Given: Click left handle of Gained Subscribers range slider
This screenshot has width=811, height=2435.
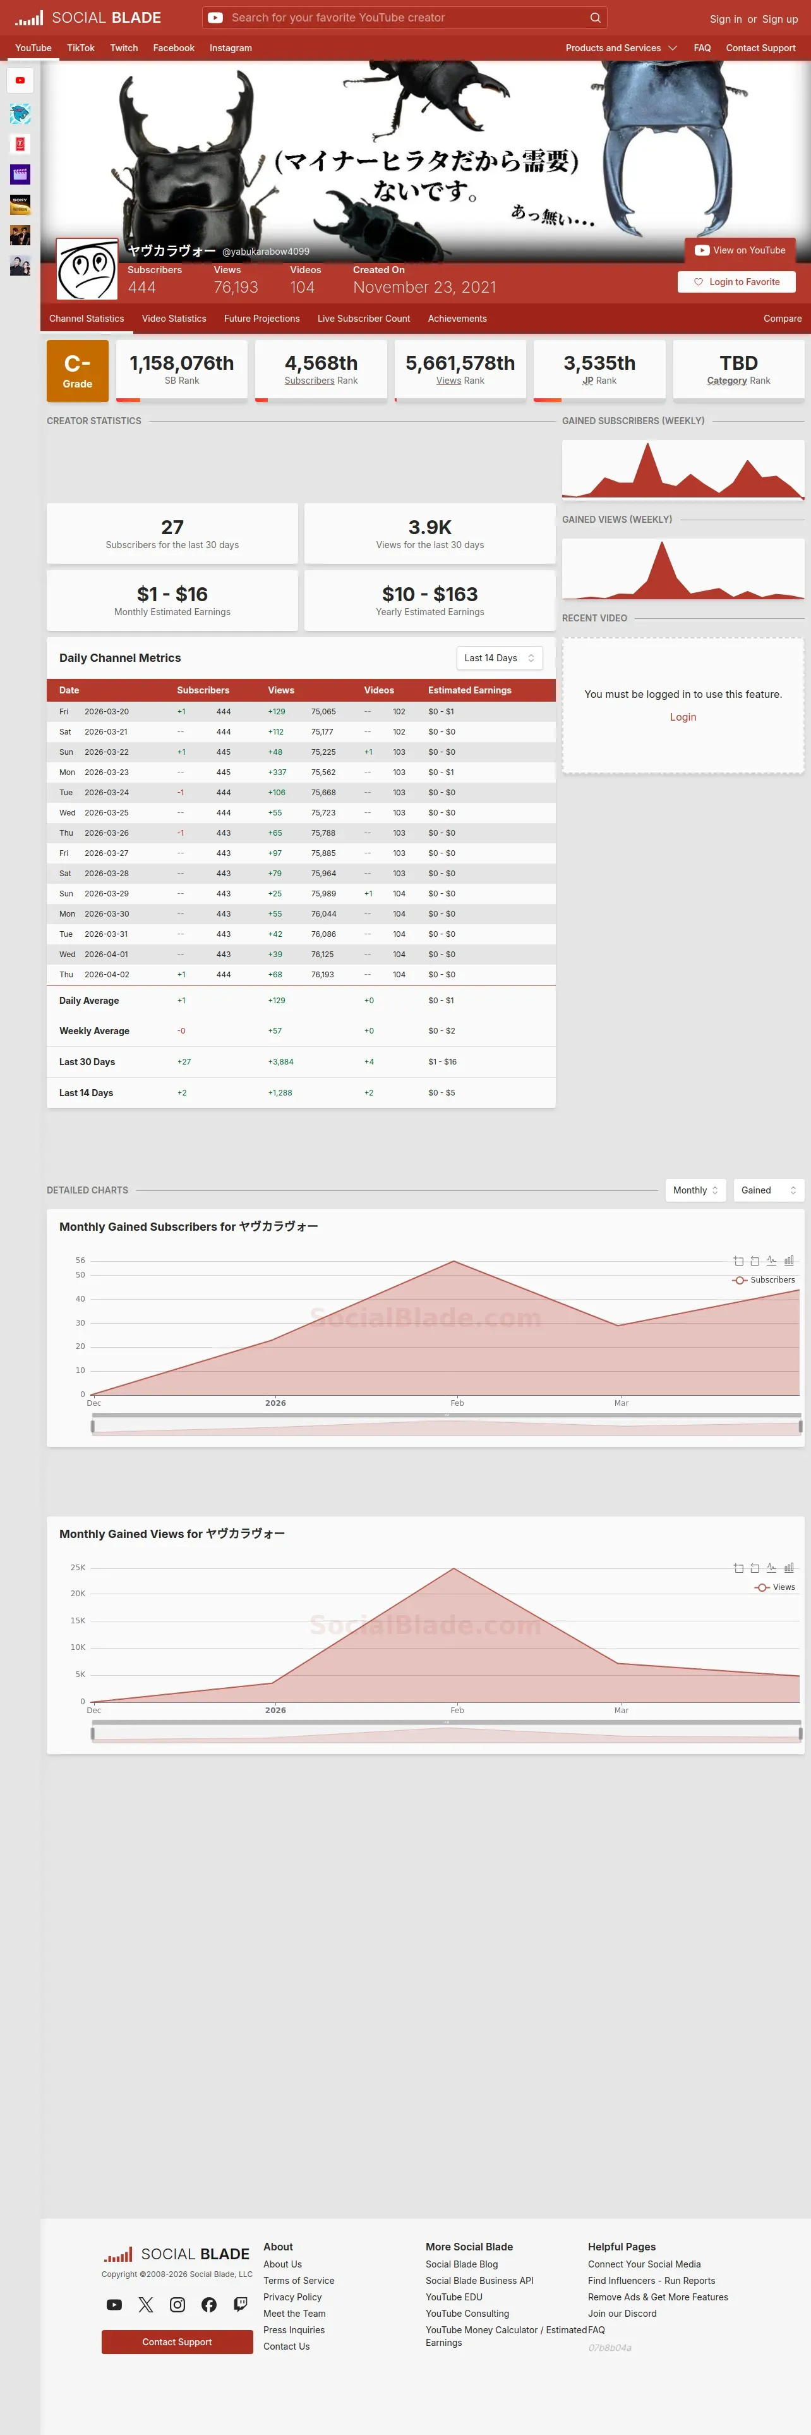Looking at the screenshot, I should click(x=92, y=1426).
